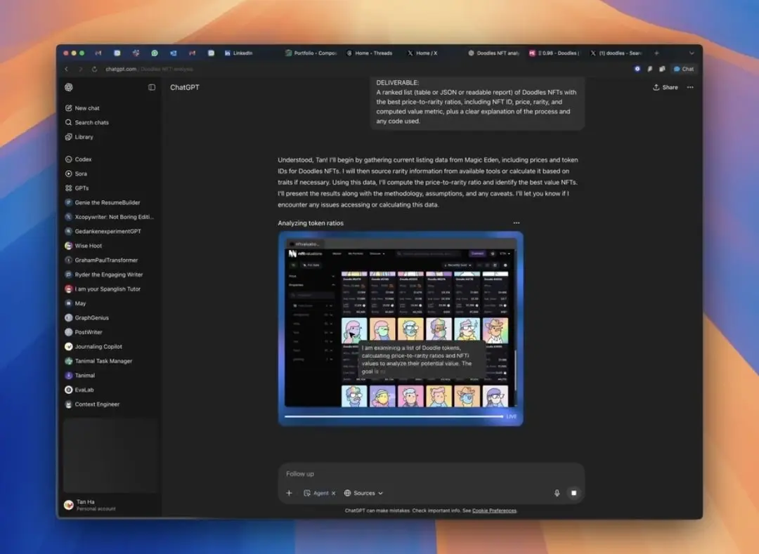Open a new browser tab

click(656, 53)
